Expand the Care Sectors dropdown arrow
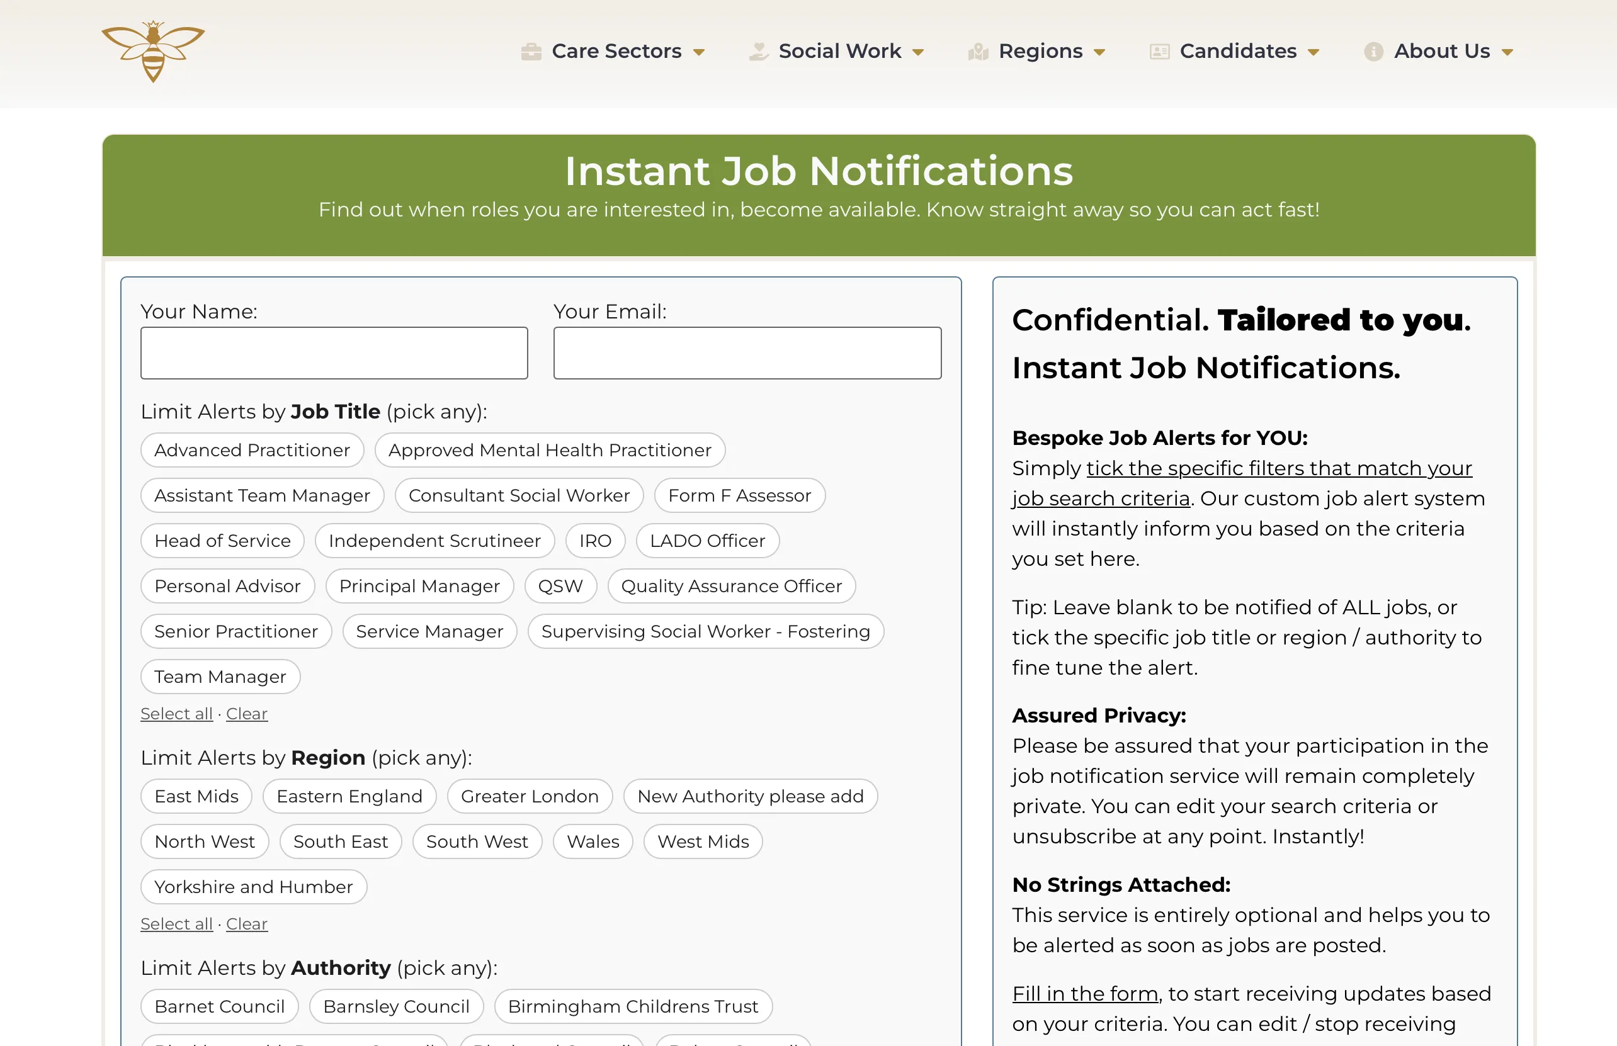Viewport: 1617px width, 1046px height. point(698,52)
